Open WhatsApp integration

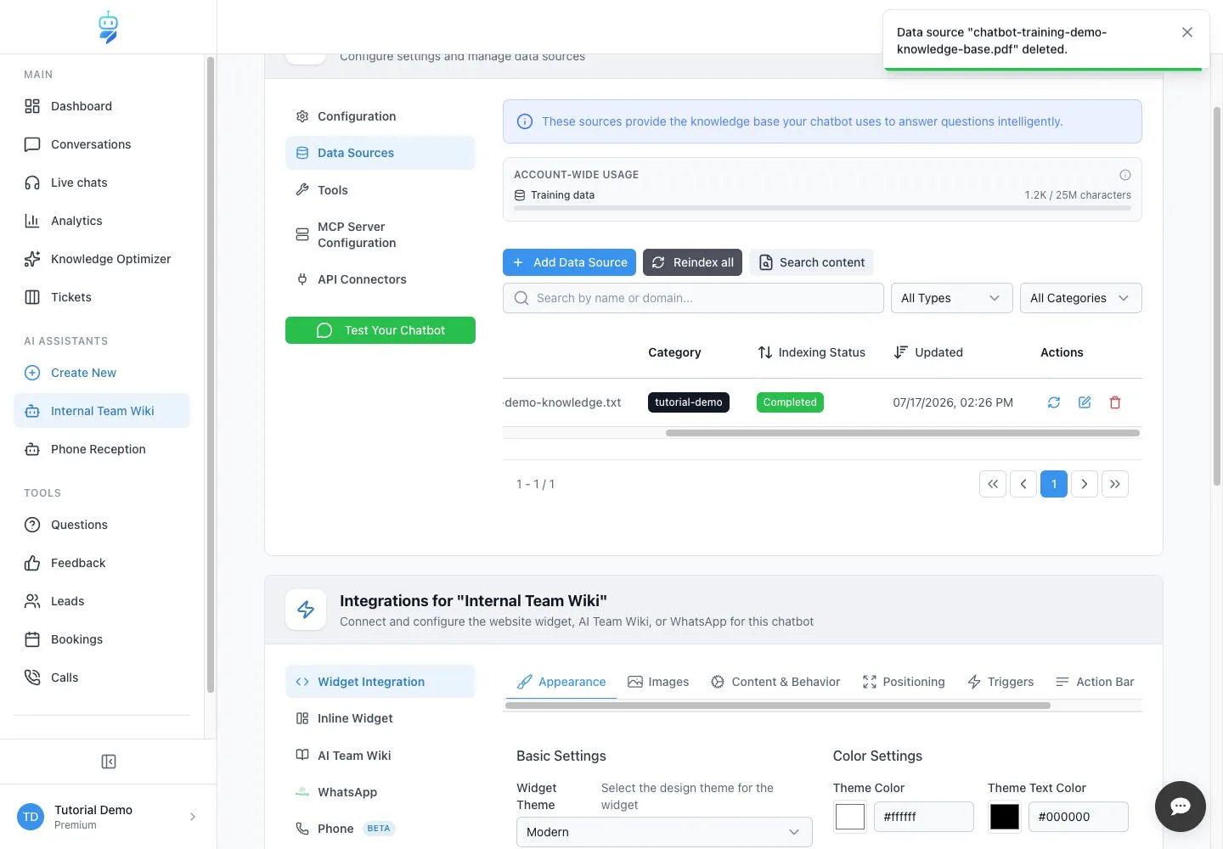point(380,792)
